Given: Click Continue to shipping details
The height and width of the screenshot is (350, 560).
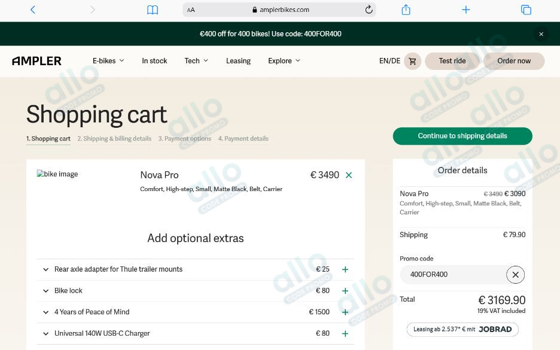Looking at the screenshot, I should click(462, 136).
